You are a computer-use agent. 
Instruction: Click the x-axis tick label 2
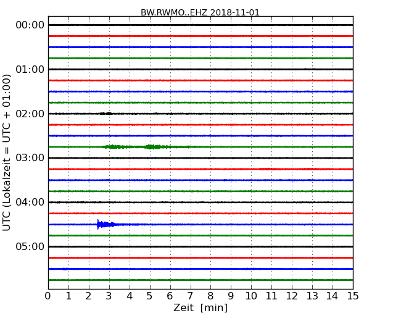tap(88, 296)
